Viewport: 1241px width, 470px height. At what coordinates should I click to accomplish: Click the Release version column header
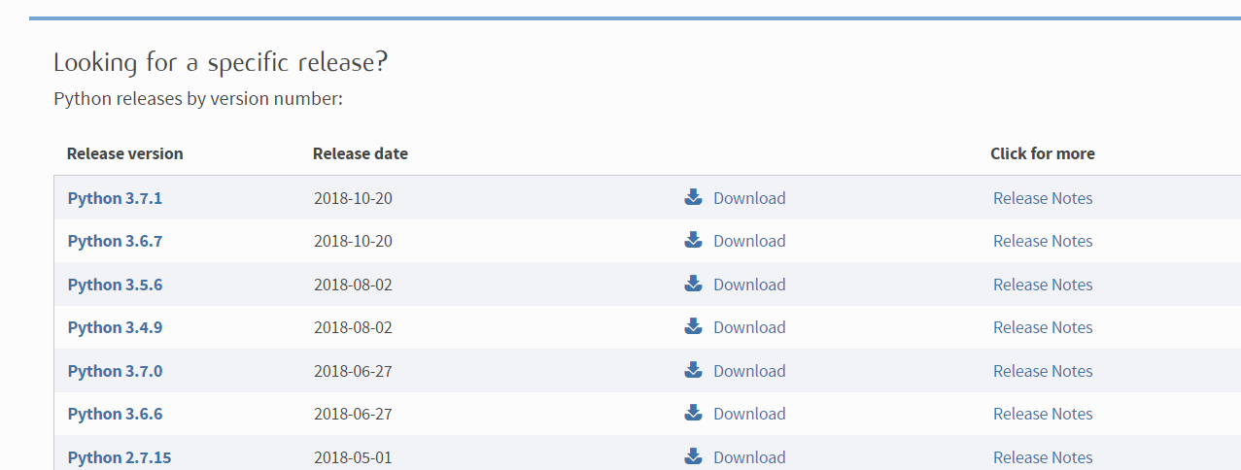click(124, 153)
